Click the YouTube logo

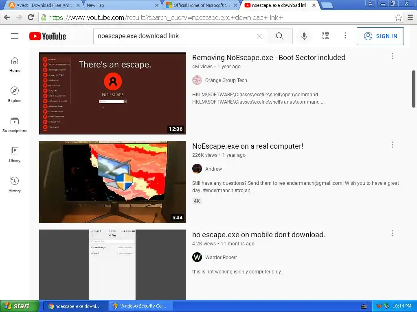[48, 36]
